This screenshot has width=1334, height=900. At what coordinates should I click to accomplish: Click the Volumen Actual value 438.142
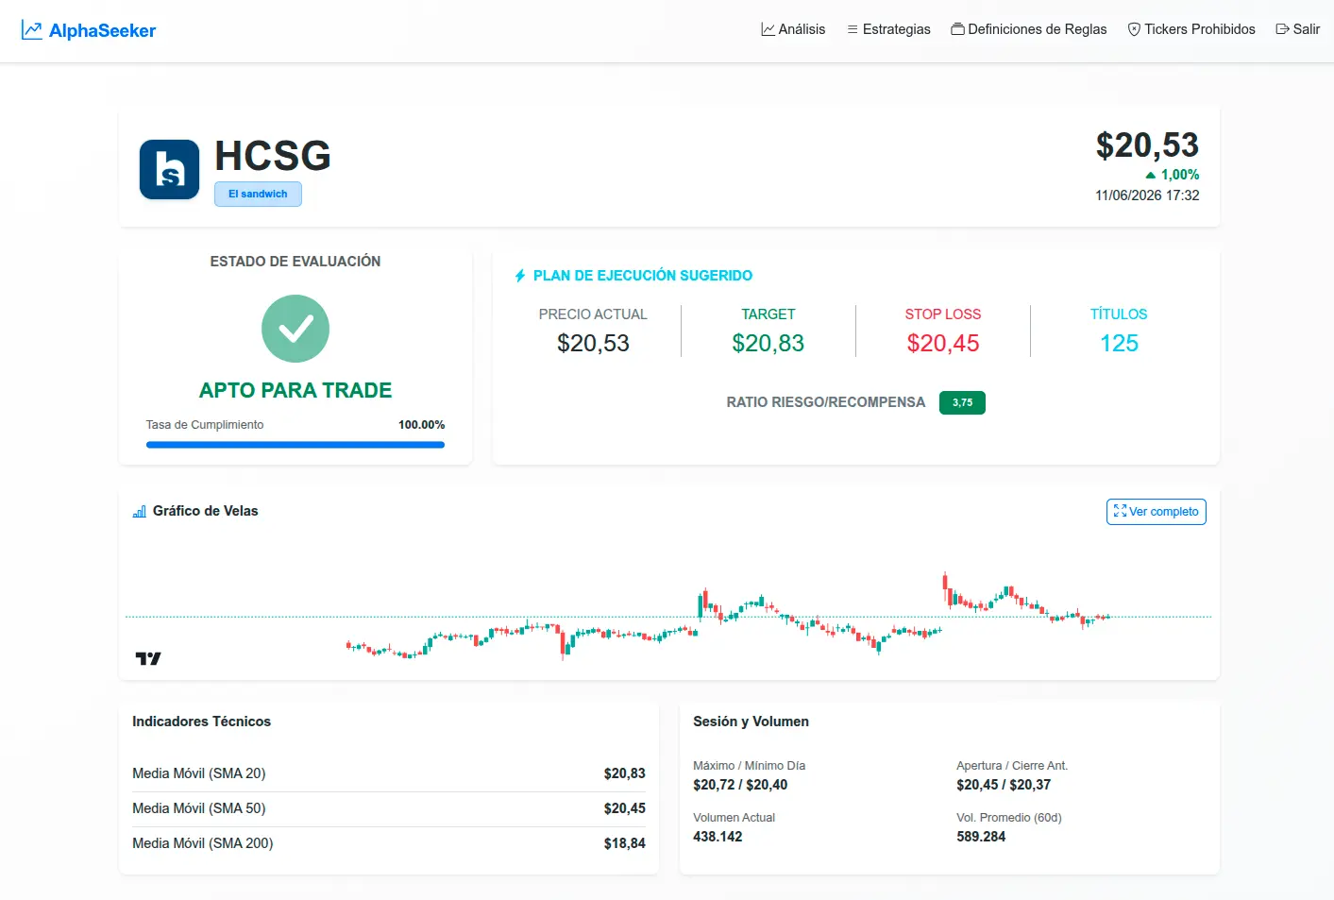point(718,837)
